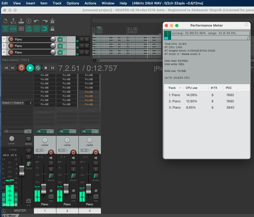Click the Save project toolbar icon
The width and height of the screenshot is (254, 217).
21,21
